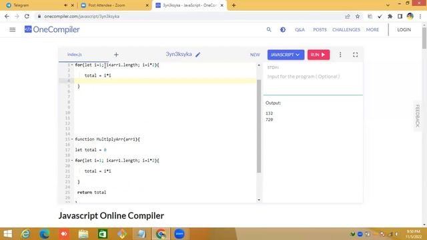Screen dimensions: 427x240
Task: Click the editor scrollbar down arrow
Action: (x=259, y=200)
